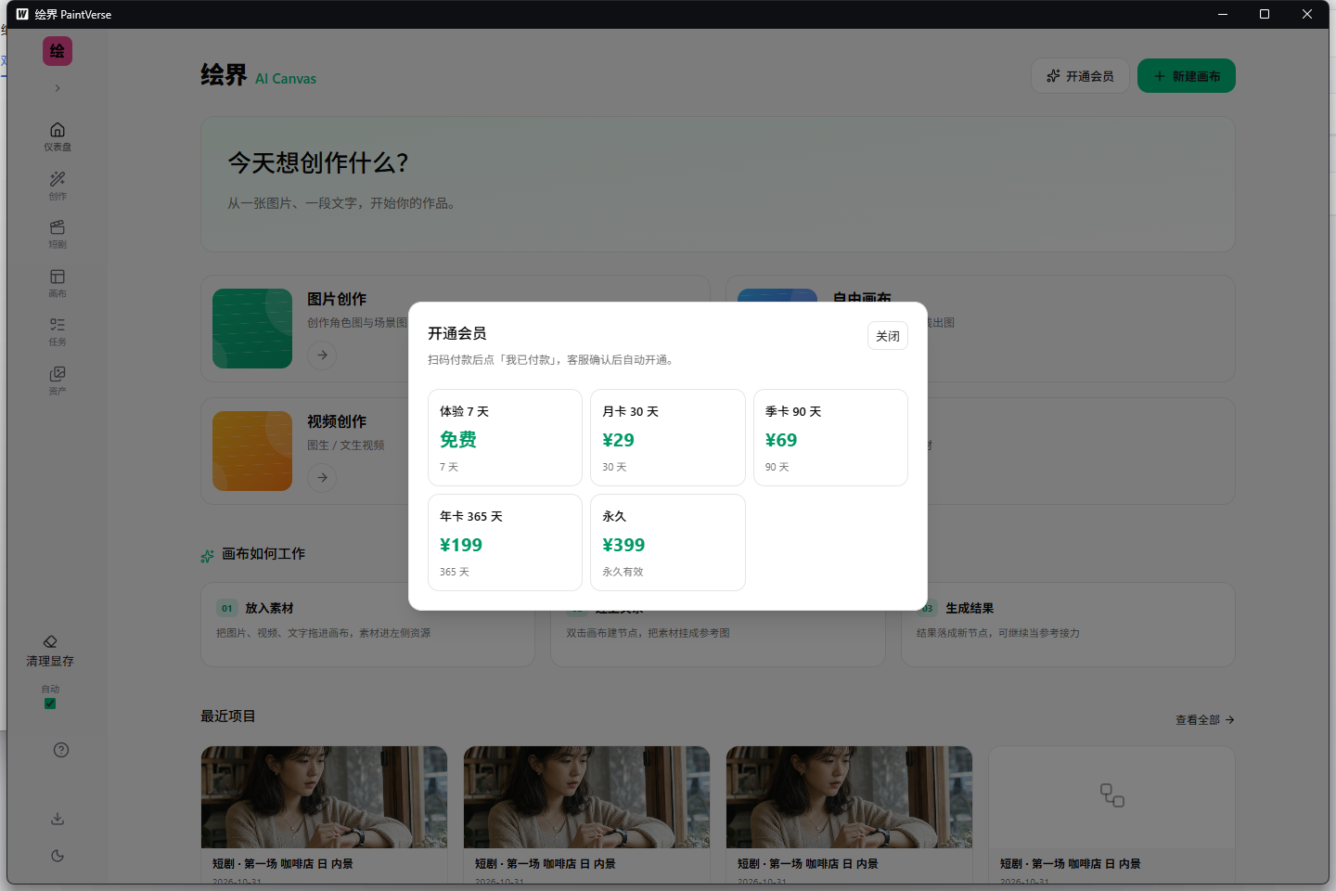Viewport: 1336px width, 891px height.
Task: Open the first 短剧 recent project thumbnail
Action: (324, 797)
